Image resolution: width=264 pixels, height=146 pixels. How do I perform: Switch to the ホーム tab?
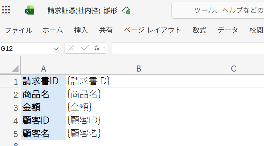[53, 30]
